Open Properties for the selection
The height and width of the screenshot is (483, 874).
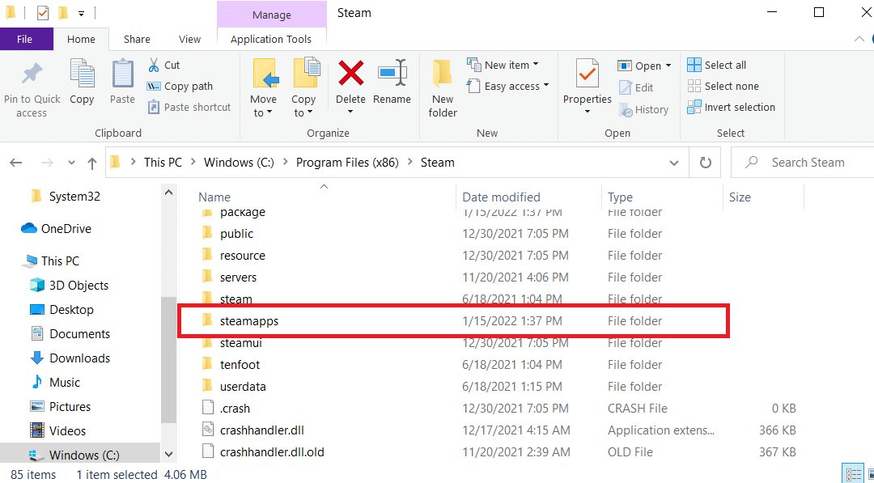[587, 85]
